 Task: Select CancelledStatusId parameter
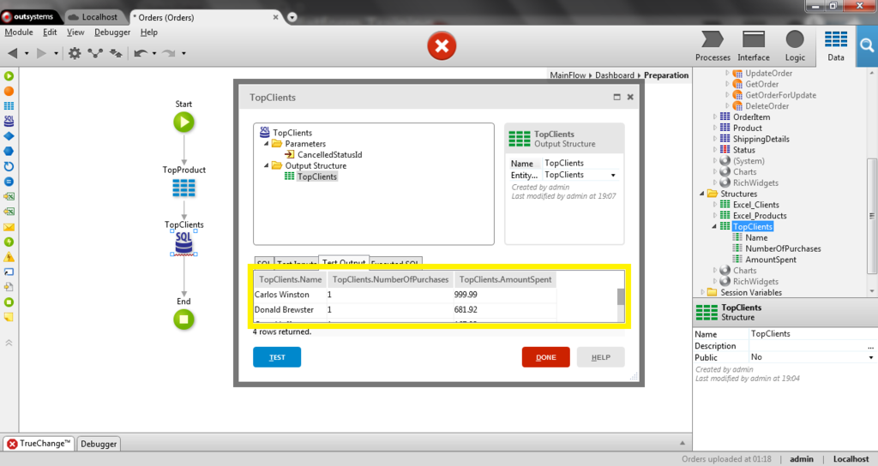click(x=329, y=154)
